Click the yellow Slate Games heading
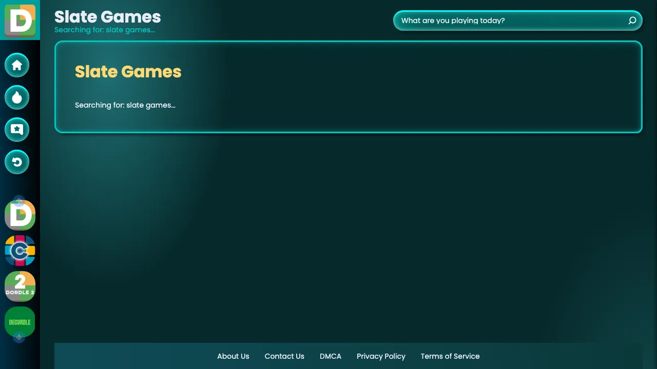This screenshot has height=369, width=657. click(128, 72)
